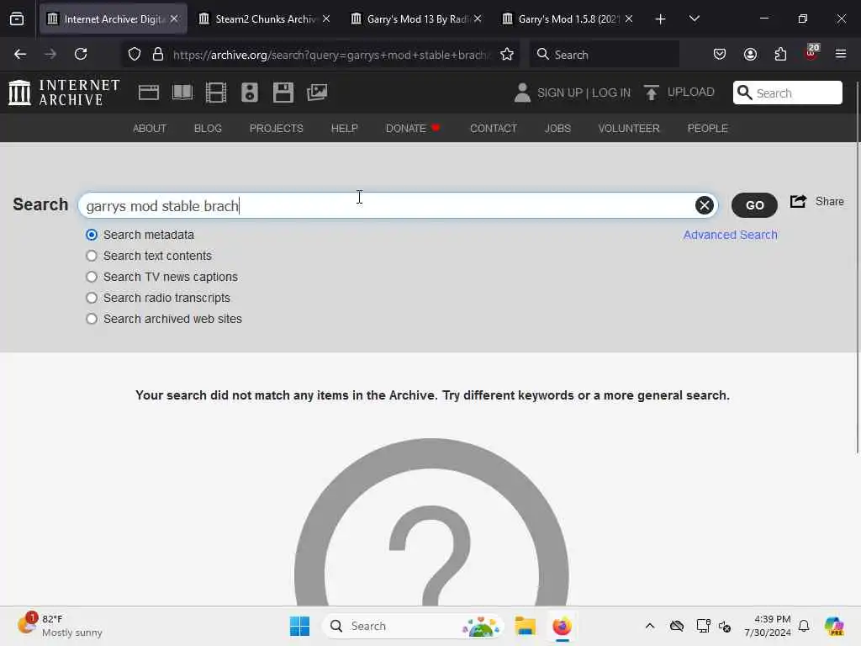Reload the page with the refresh icon
This screenshot has height=646, width=861.
81,54
